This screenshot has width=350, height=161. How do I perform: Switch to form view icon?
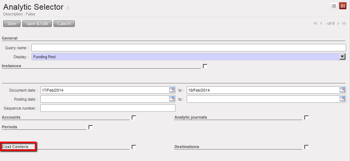click(342, 6)
